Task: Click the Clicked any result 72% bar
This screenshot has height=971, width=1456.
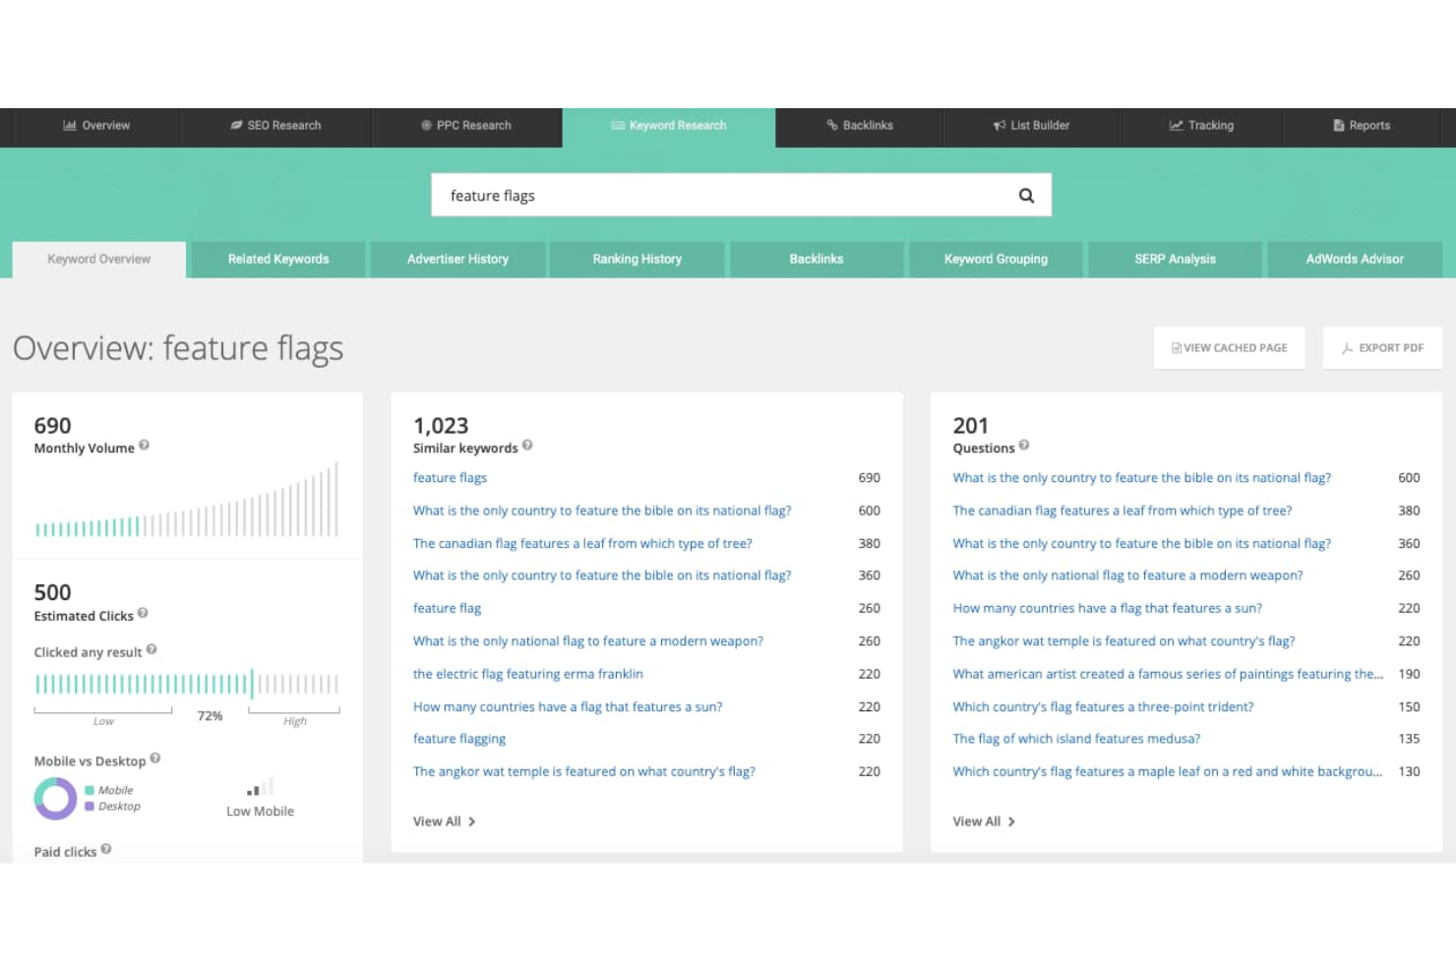Action: [187, 684]
